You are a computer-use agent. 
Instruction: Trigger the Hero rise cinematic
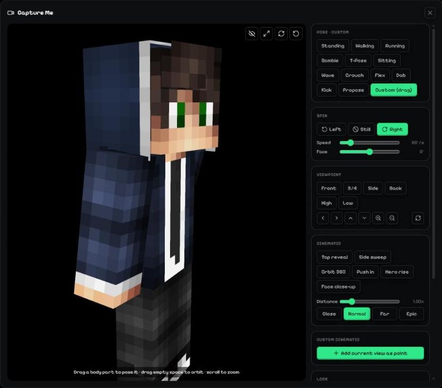[x=397, y=272]
